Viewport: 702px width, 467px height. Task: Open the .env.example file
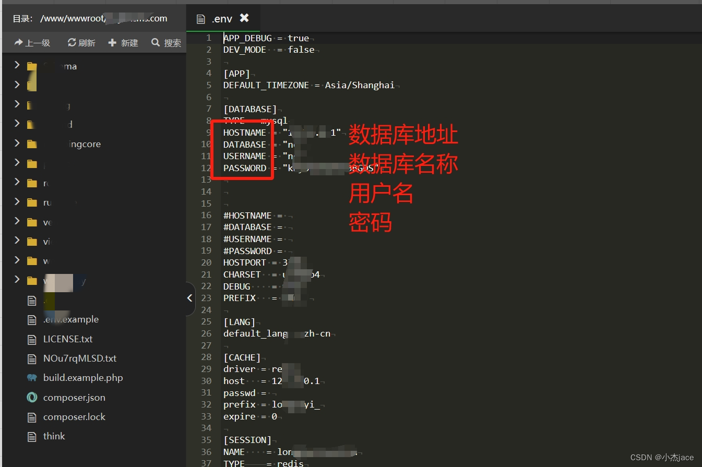[x=71, y=319]
